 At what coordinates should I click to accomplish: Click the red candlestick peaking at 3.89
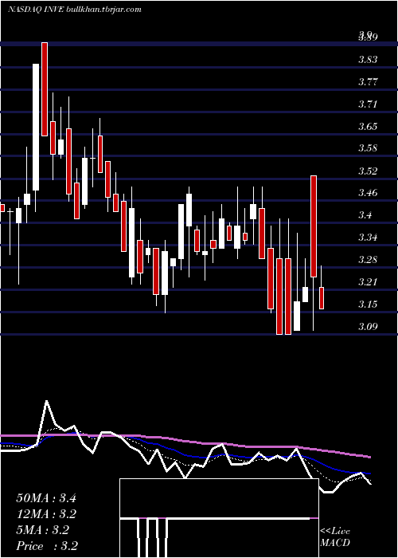[x=45, y=89]
